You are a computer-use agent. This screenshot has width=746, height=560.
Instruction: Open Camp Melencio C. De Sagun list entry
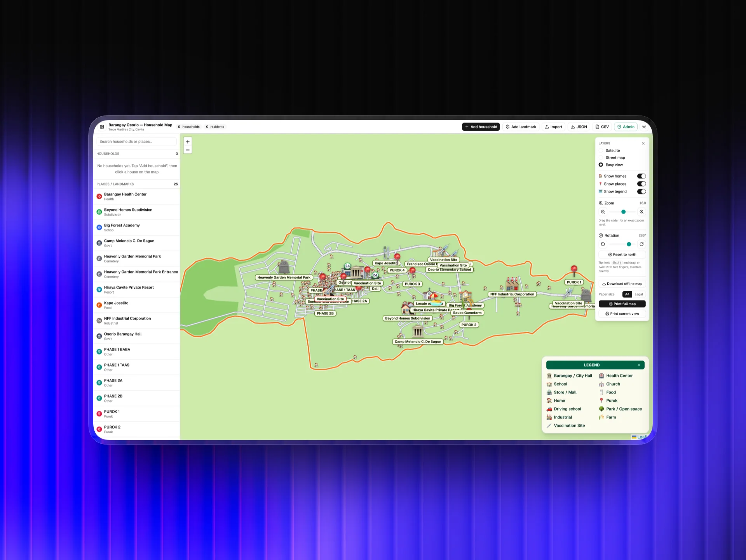coord(136,243)
